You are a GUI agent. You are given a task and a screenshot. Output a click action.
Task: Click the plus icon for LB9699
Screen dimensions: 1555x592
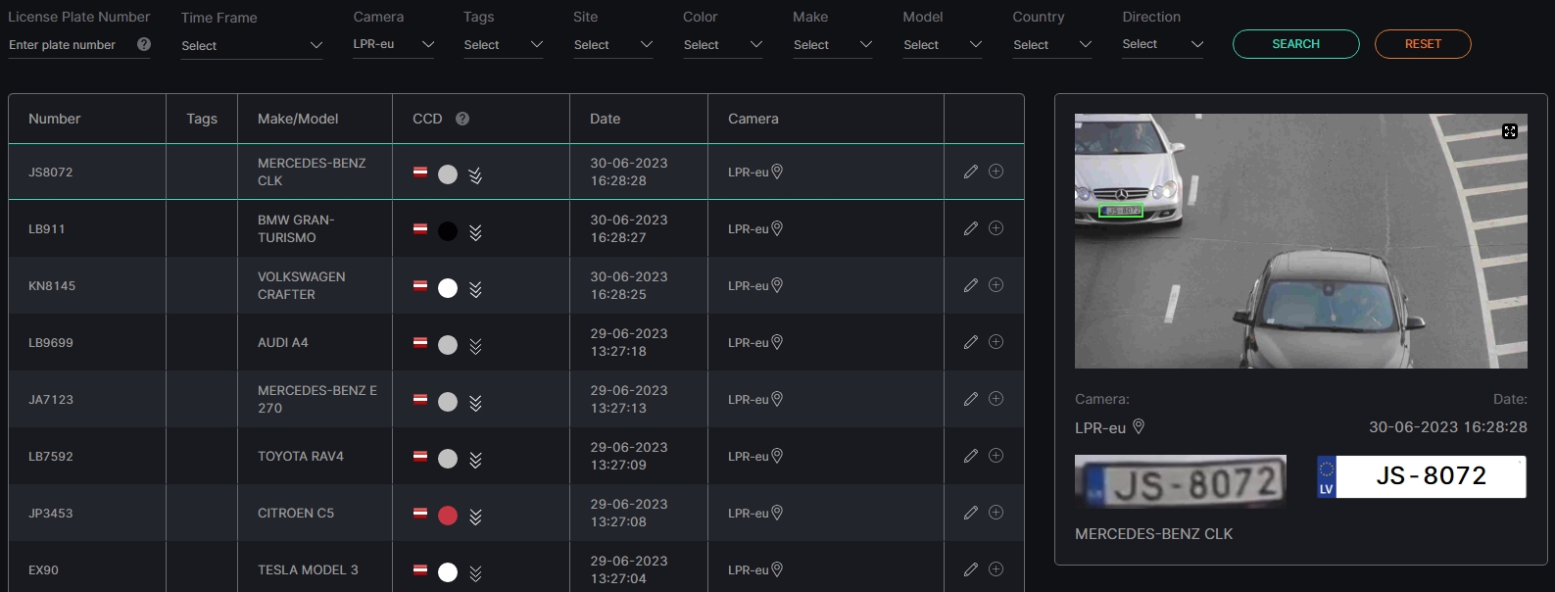[x=996, y=342]
